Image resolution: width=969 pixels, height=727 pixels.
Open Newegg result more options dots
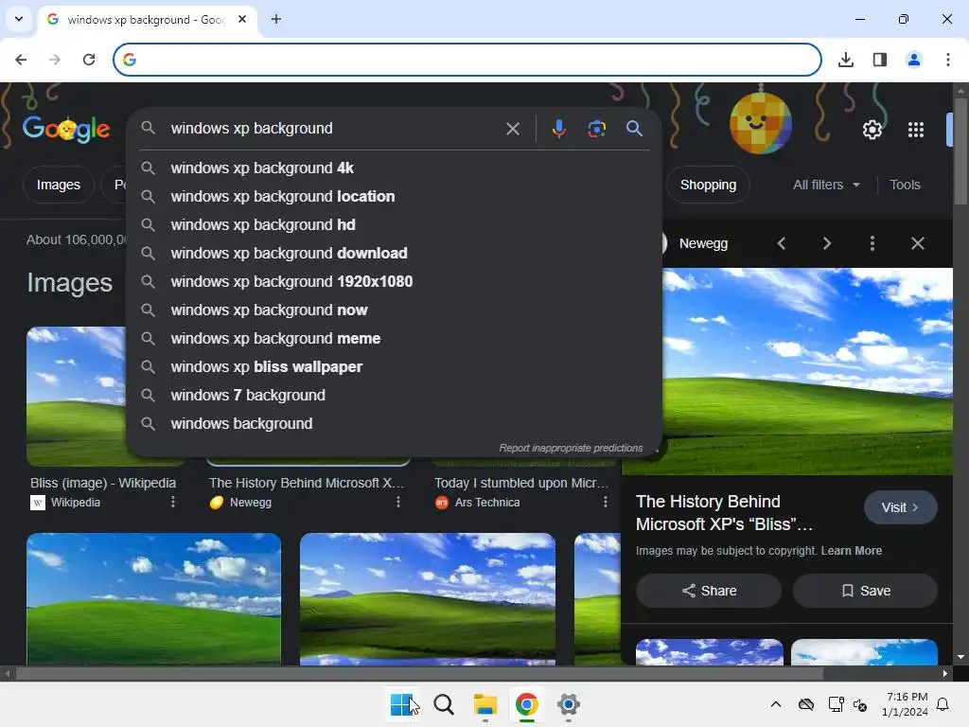pyautogui.click(x=398, y=502)
